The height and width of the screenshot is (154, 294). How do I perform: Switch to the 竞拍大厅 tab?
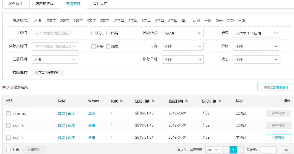pos(100,4)
